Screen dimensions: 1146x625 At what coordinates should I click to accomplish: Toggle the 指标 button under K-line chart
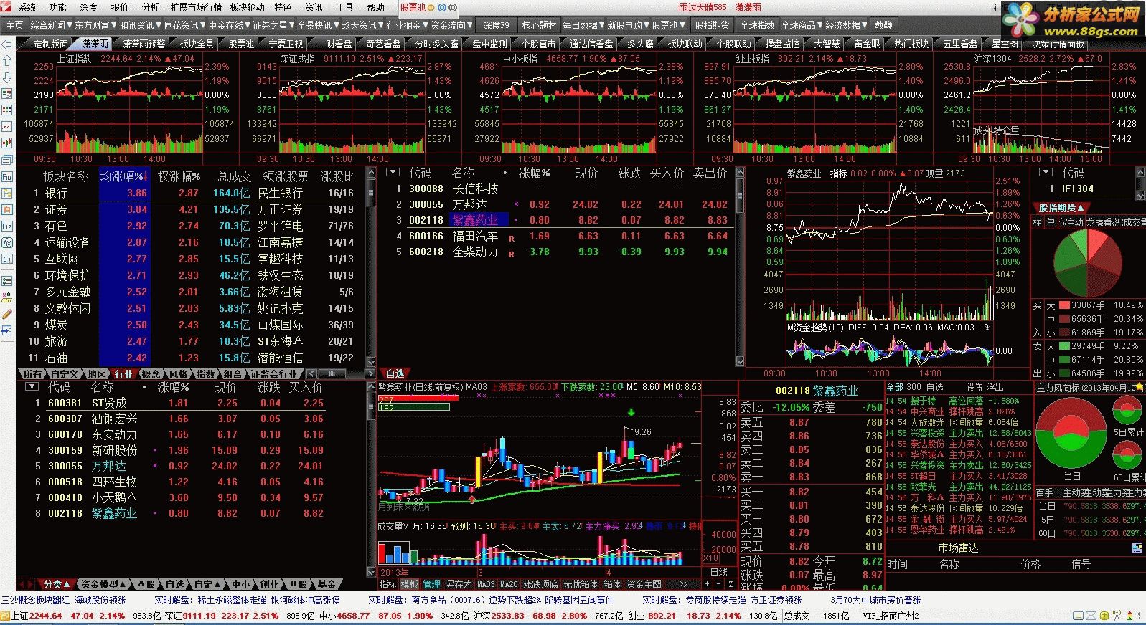(x=388, y=584)
